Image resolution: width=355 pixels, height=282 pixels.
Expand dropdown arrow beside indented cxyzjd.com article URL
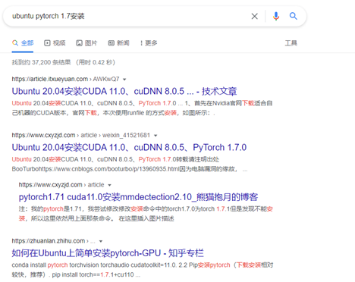109,185
